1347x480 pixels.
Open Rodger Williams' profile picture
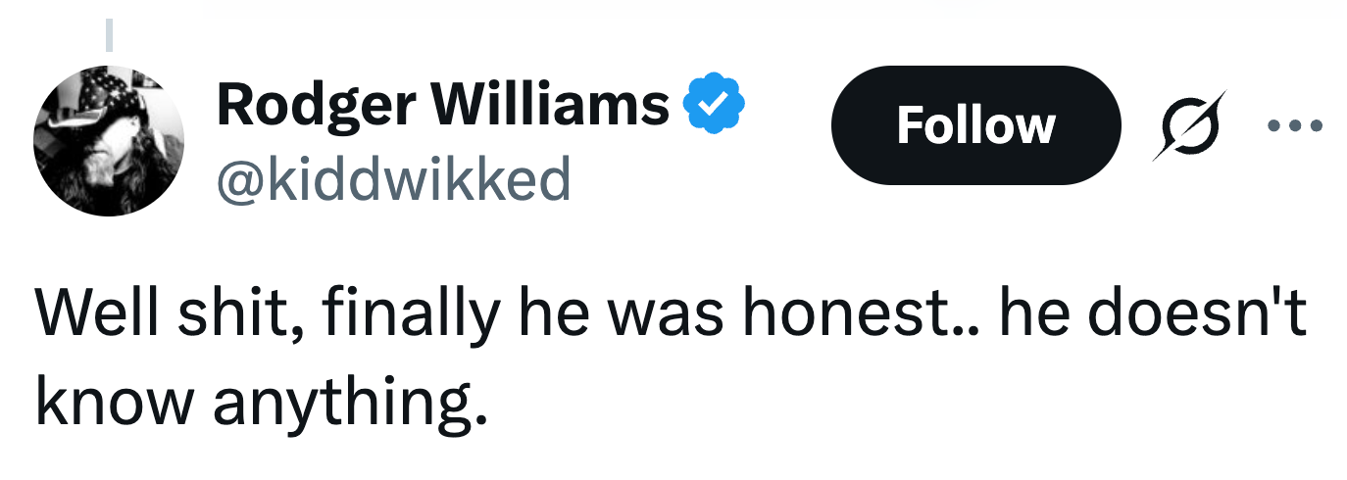[x=110, y=140]
